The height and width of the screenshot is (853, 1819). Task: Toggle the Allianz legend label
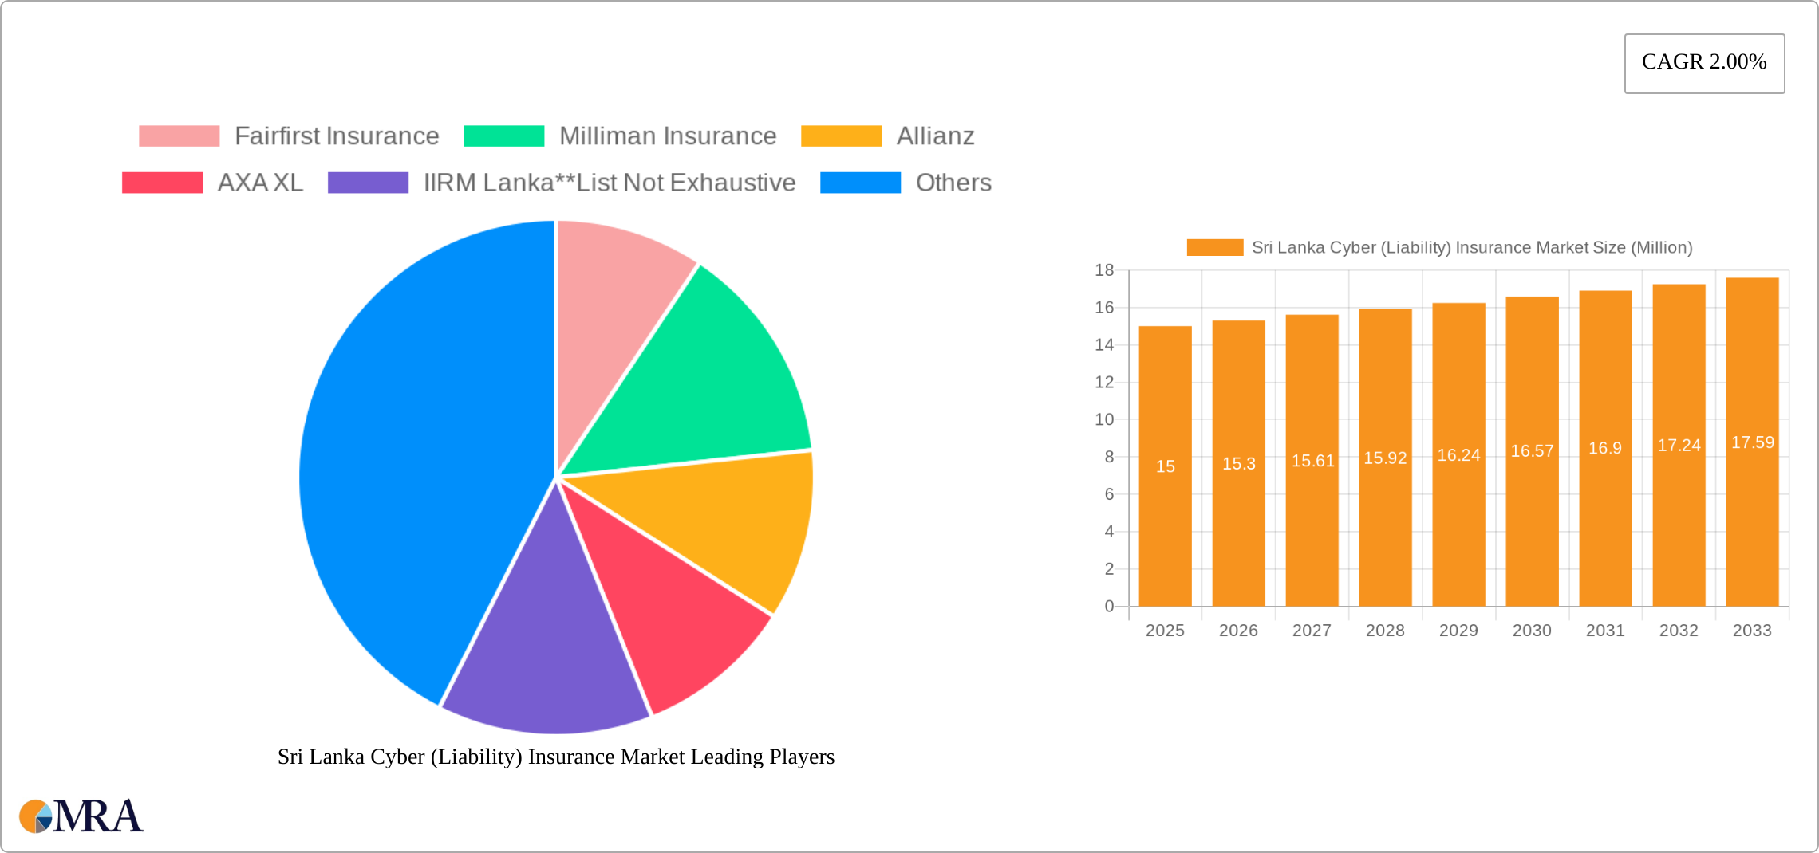pyautogui.click(x=935, y=136)
